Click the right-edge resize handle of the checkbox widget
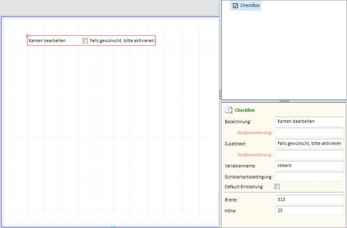This screenshot has height=228, width=347. click(155, 41)
